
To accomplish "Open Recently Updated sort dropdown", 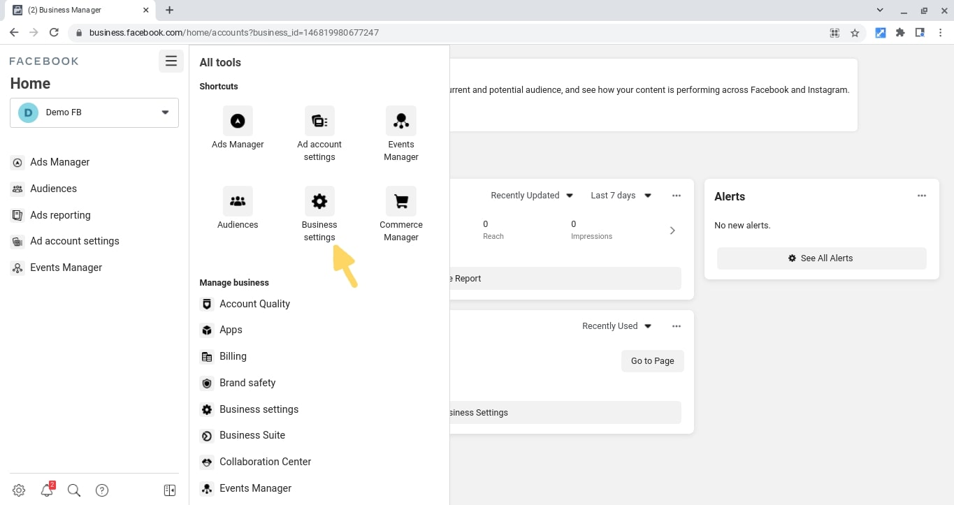I will (532, 196).
